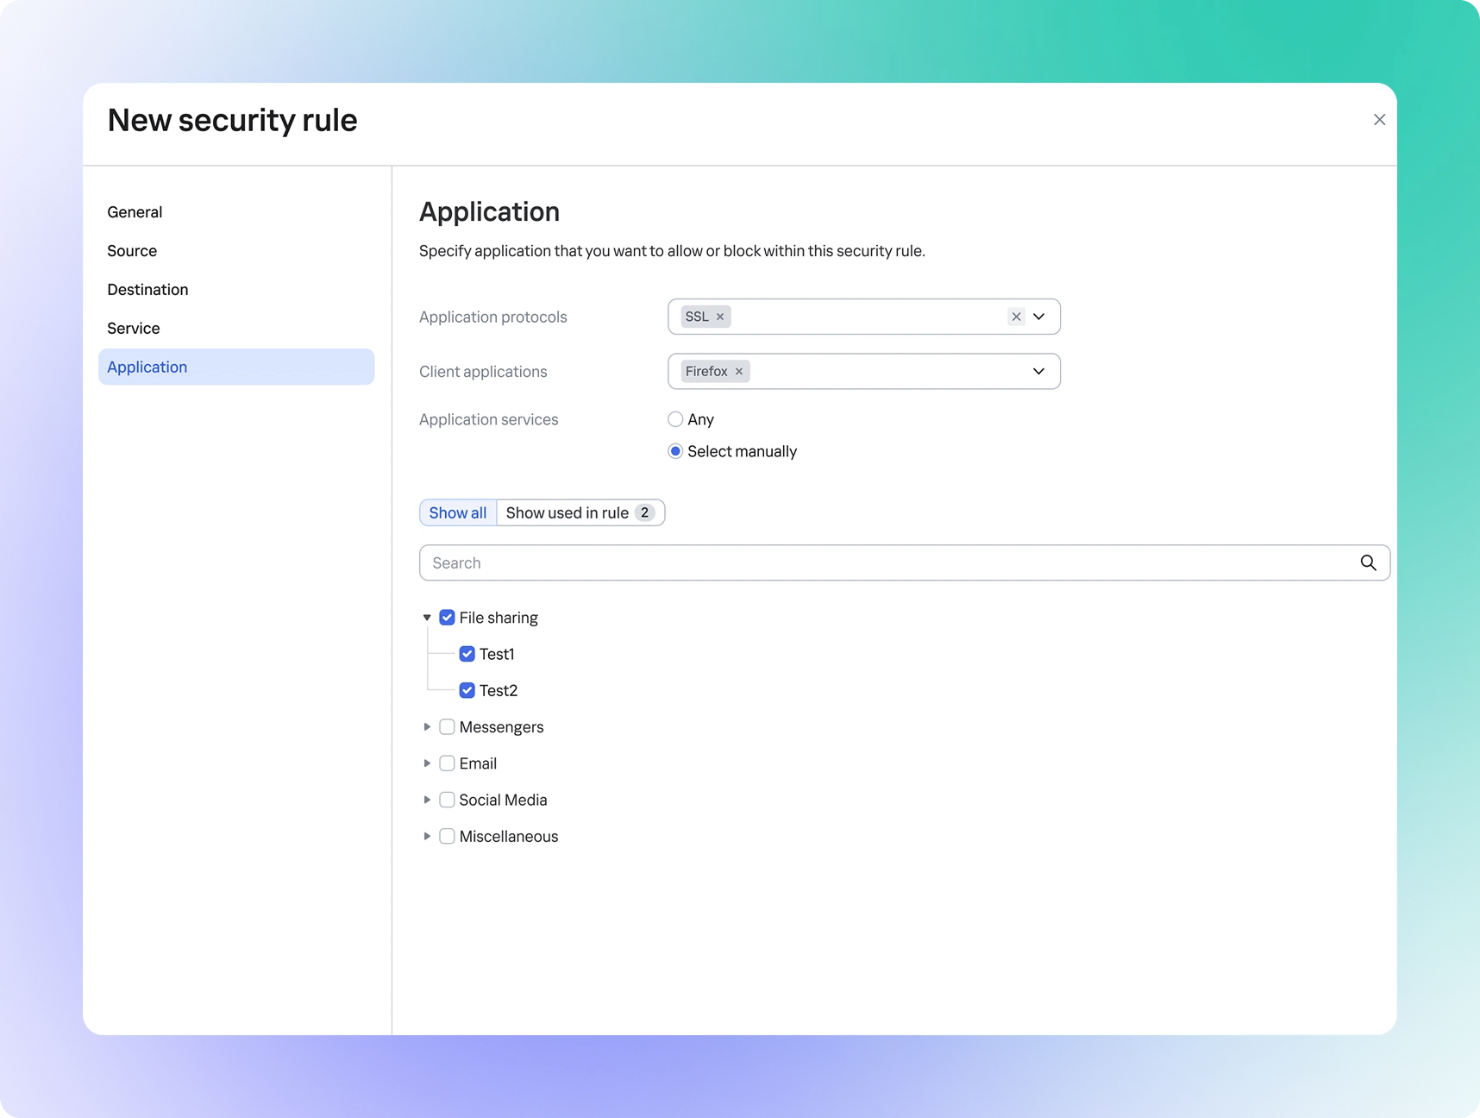1480x1118 pixels.
Task: Open Client applications dropdown arrow
Action: (x=1039, y=372)
